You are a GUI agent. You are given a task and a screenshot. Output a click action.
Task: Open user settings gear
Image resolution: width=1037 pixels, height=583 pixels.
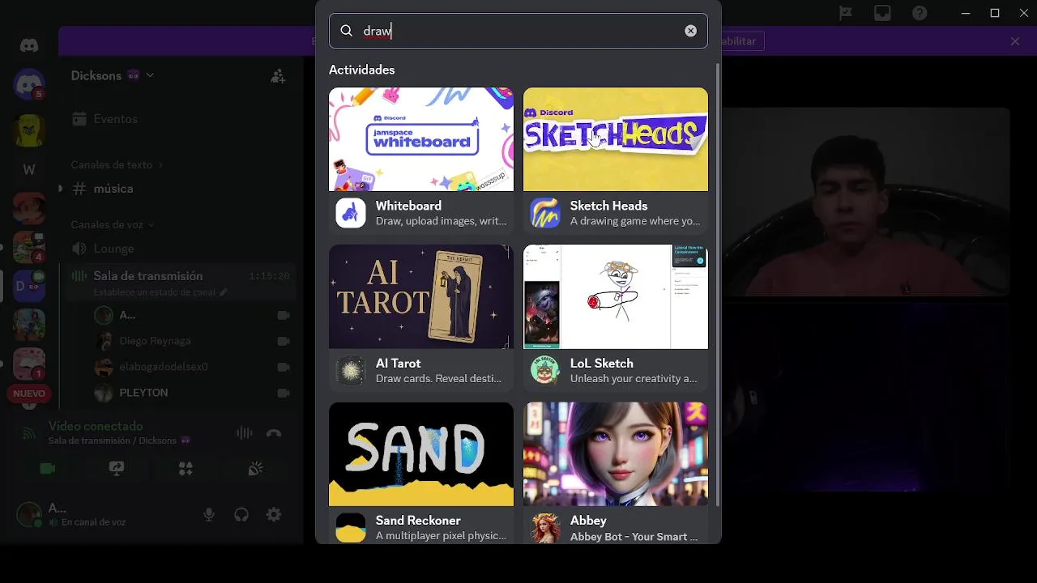tap(274, 514)
